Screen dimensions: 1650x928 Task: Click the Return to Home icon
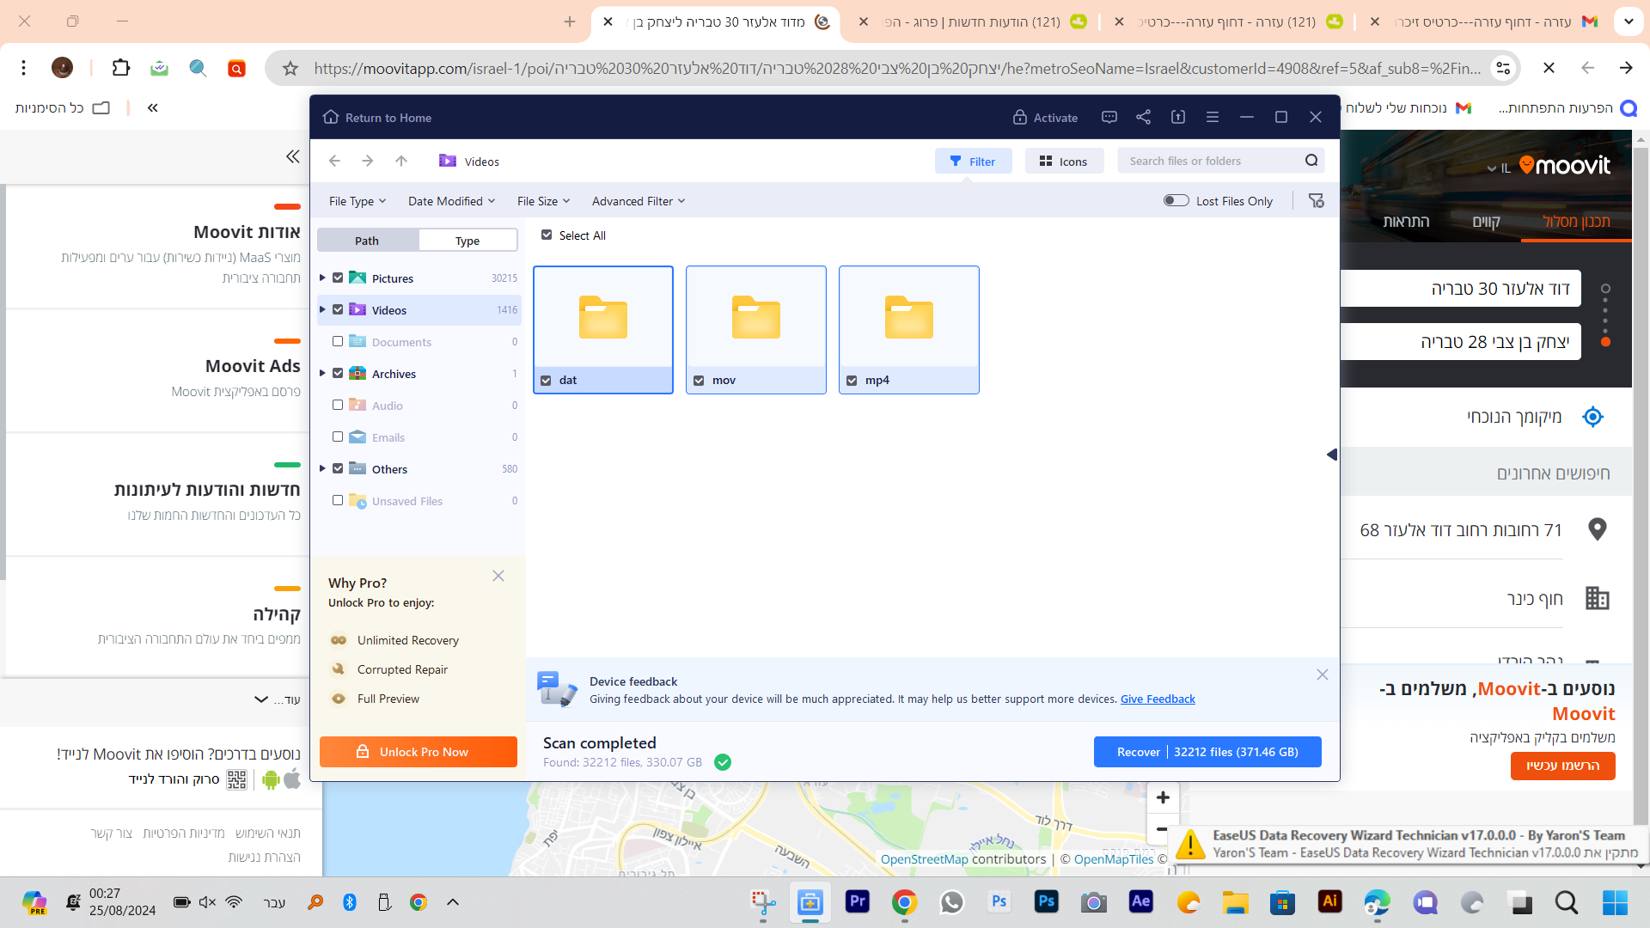pos(331,117)
